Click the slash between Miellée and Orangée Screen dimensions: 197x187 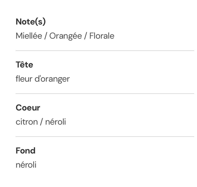(x=46, y=36)
